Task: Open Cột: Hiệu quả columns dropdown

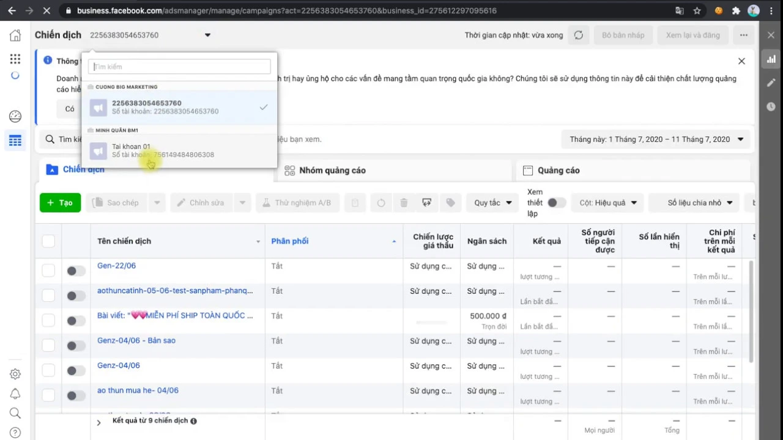Action: pyautogui.click(x=607, y=203)
